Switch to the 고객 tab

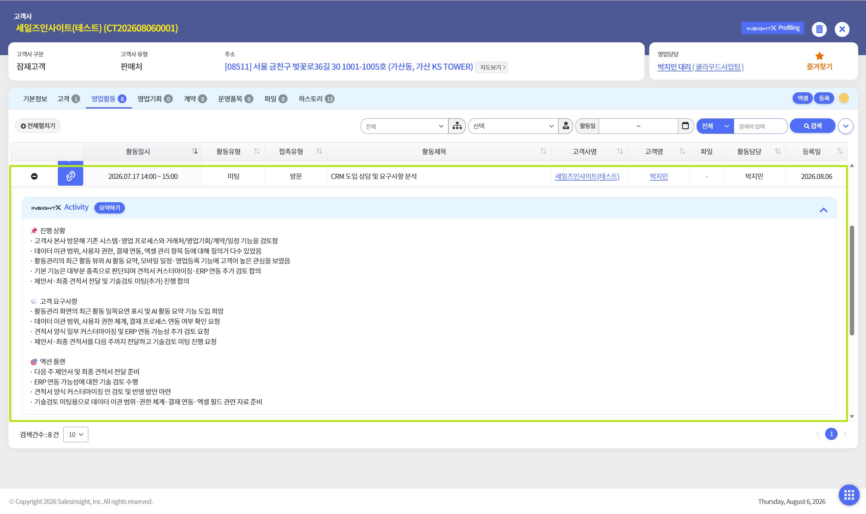point(69,99)
